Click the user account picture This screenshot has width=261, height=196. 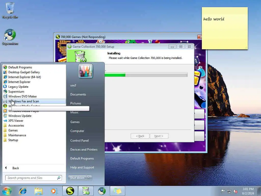pos(86,71)
